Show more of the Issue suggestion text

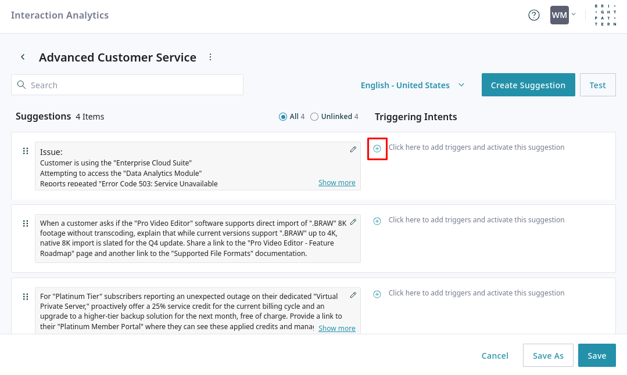pyautogui.click(x=336, y=183)
